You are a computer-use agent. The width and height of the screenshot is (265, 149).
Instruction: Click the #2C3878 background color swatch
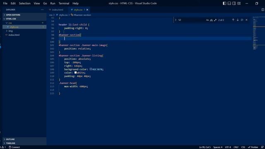pos(91,69)
